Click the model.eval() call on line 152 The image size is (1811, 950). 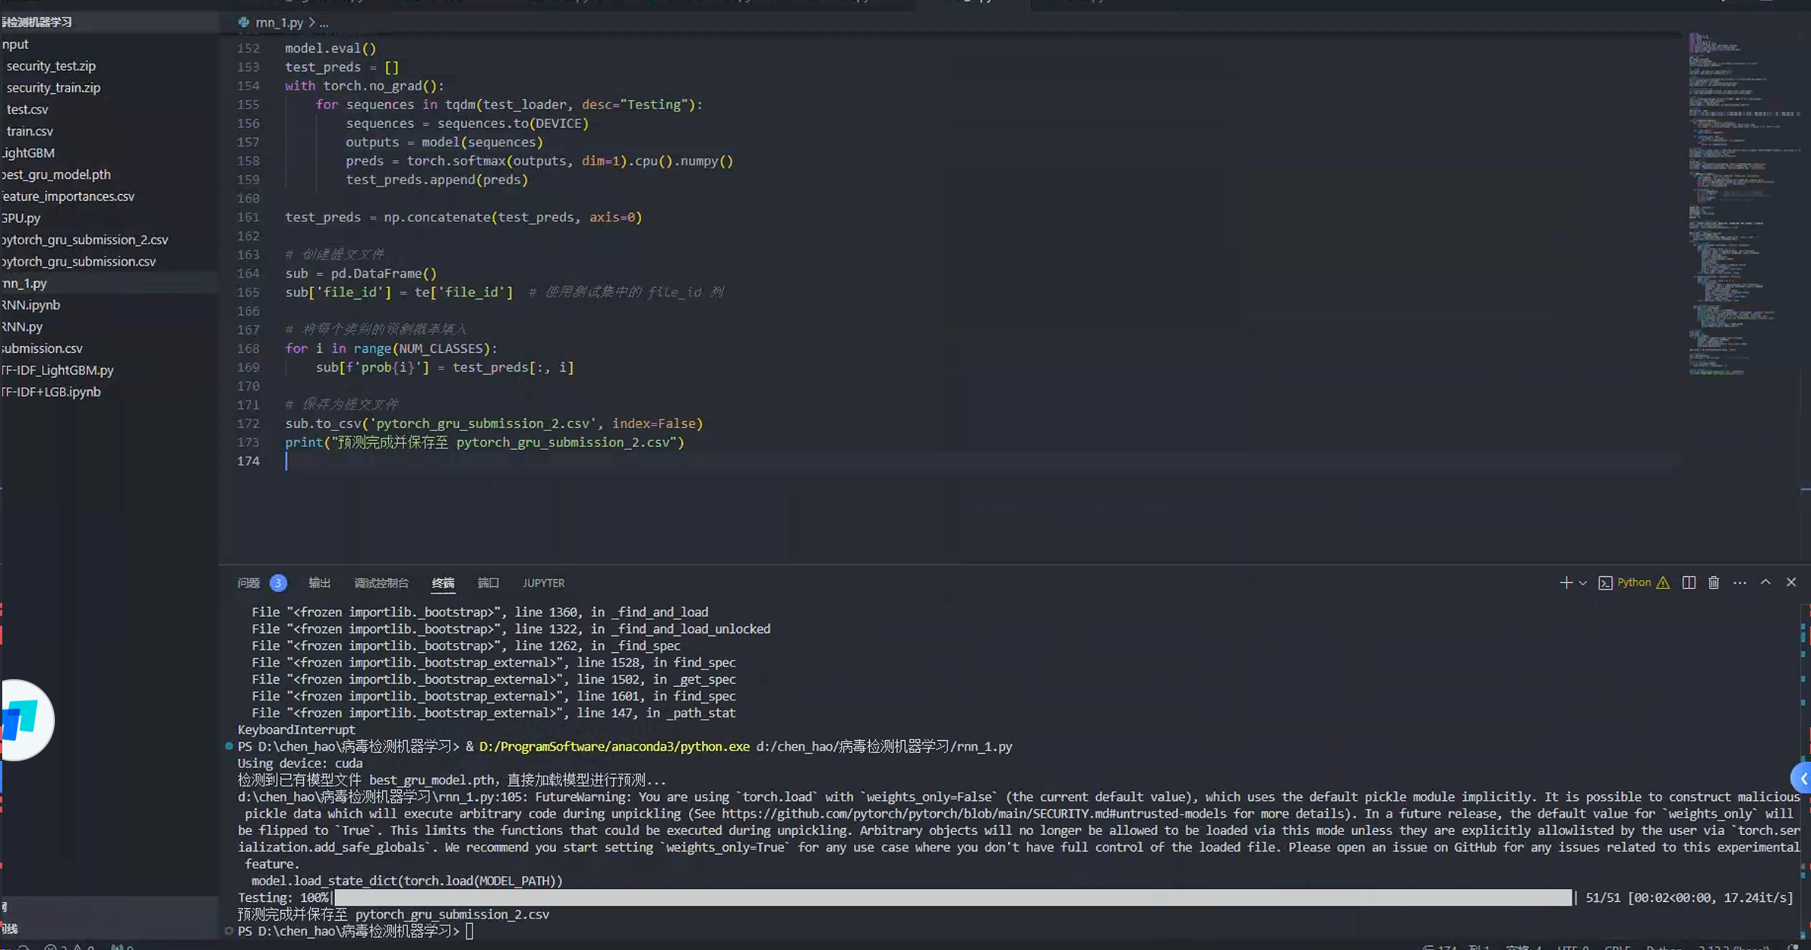tap(330, 48)
